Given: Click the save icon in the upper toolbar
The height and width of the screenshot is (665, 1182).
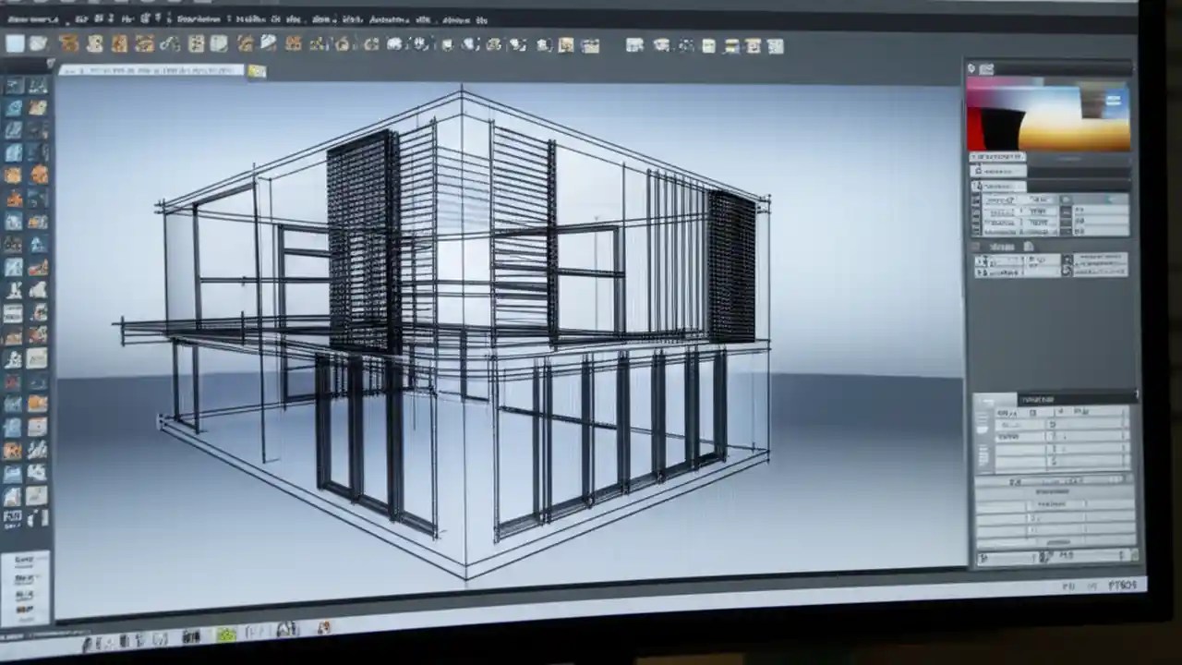Looking at the screenshot, I should 37,43.
